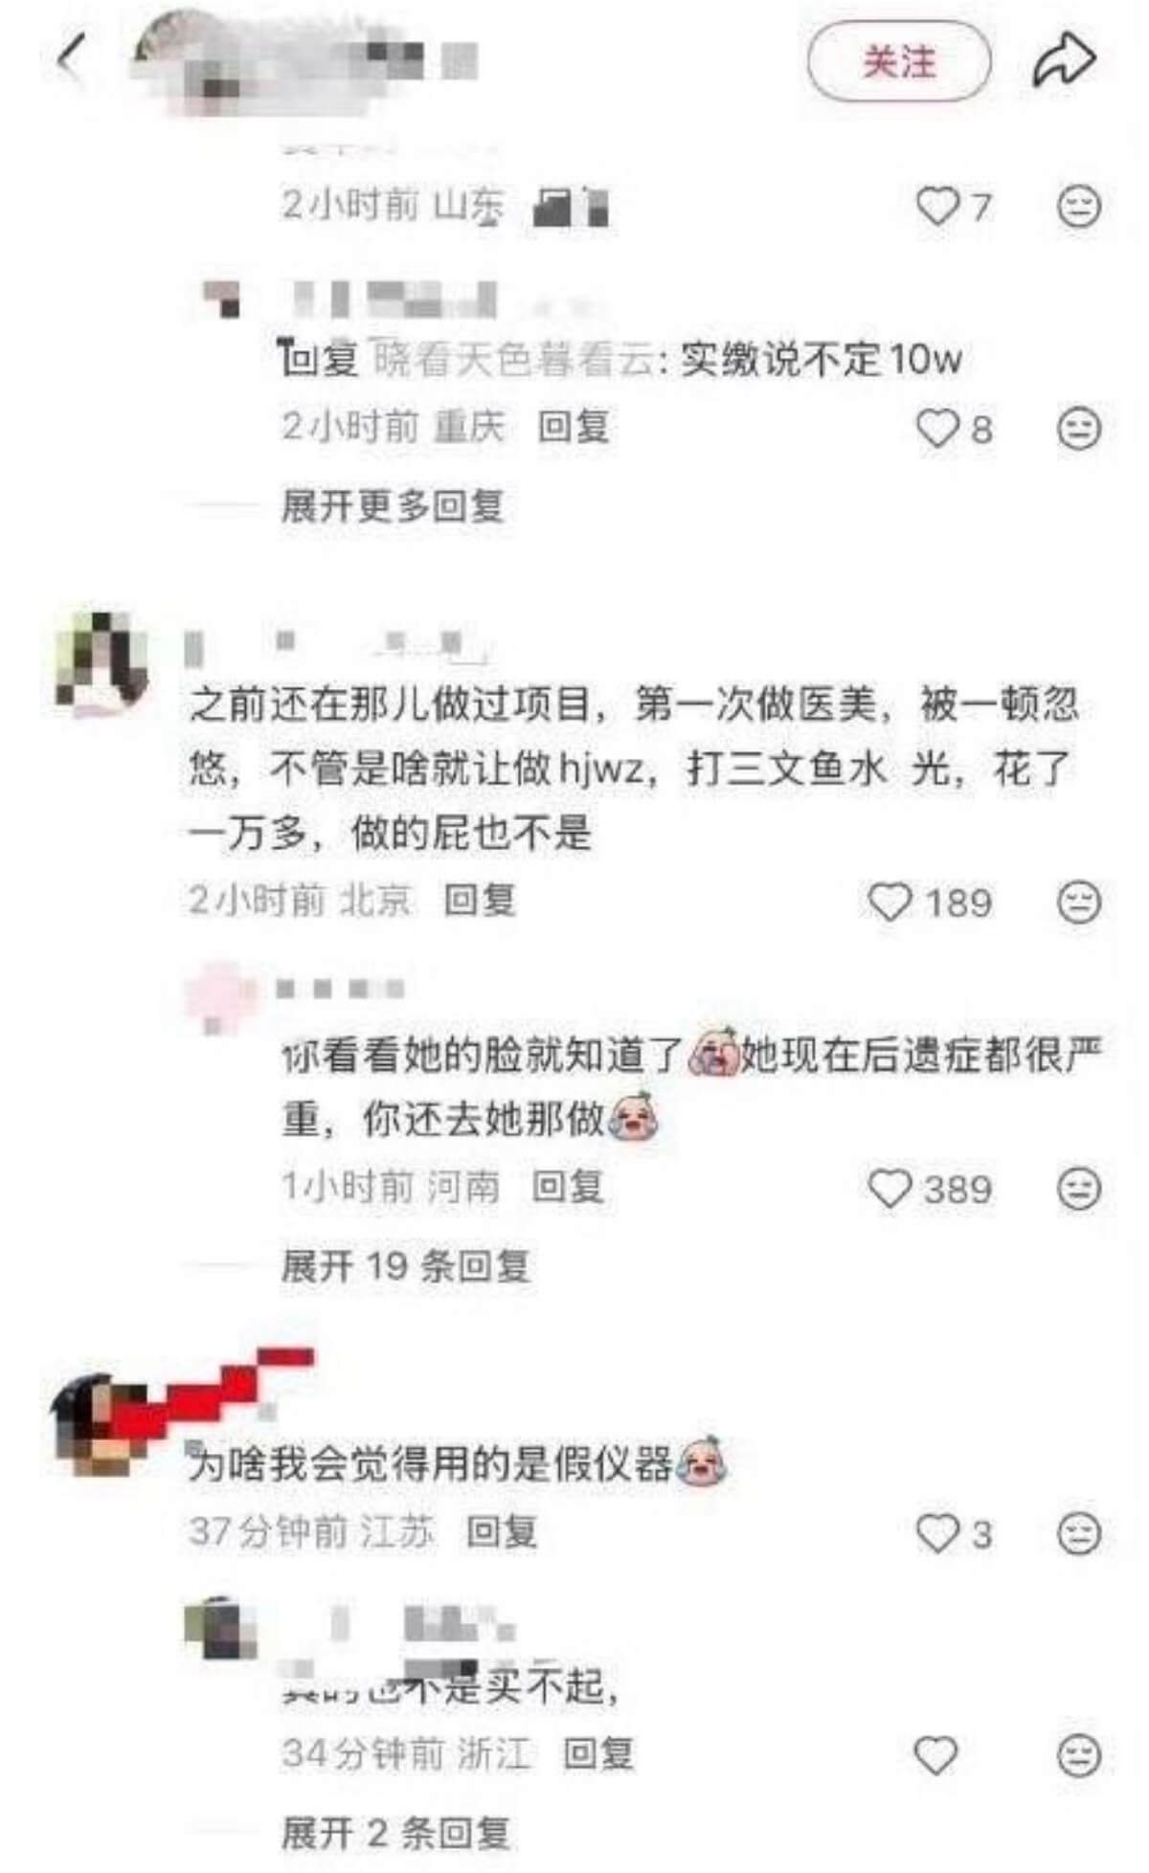Viewport: 1149px width, 1873px height.
Task: Like the 实缴说不定10w reply
Action: 937,428
